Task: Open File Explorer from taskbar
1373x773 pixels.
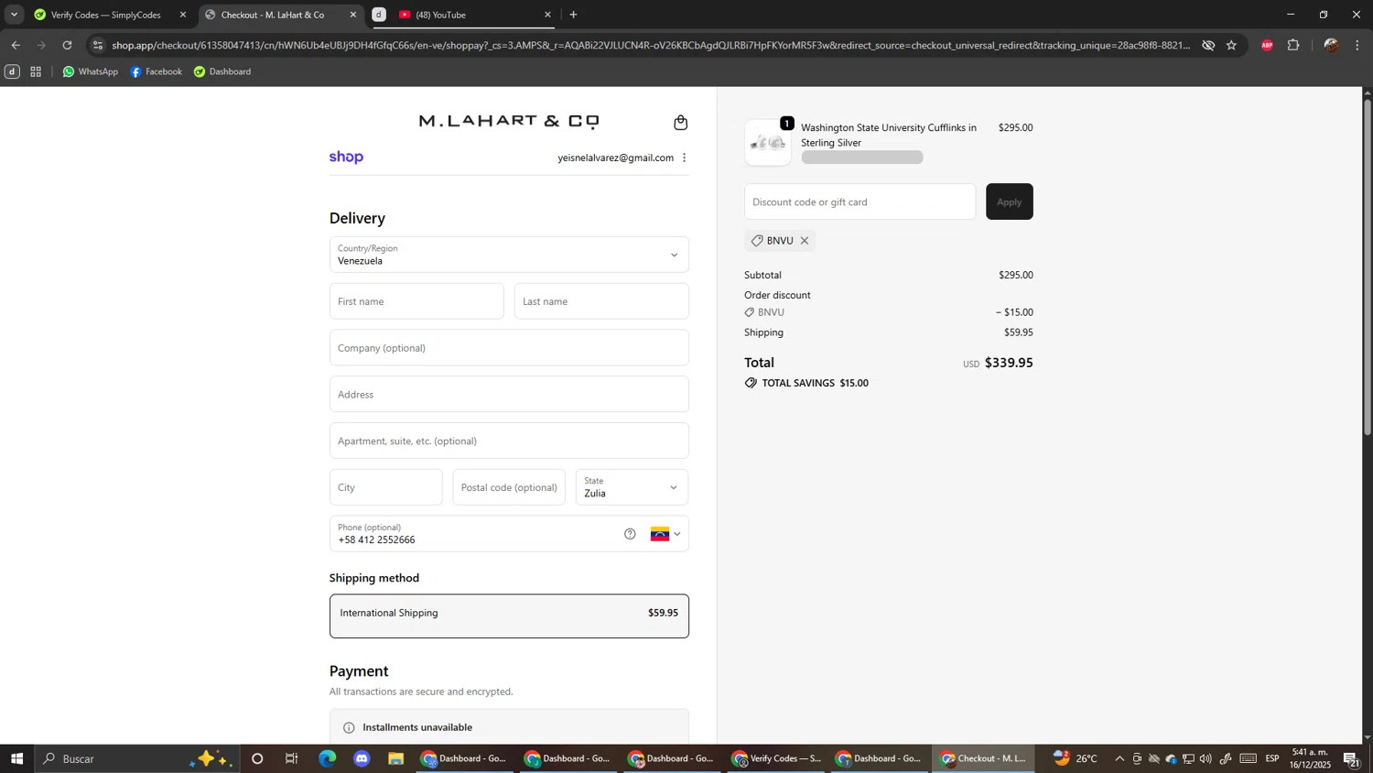Action: pyautogui.click(x=396, y=758)
